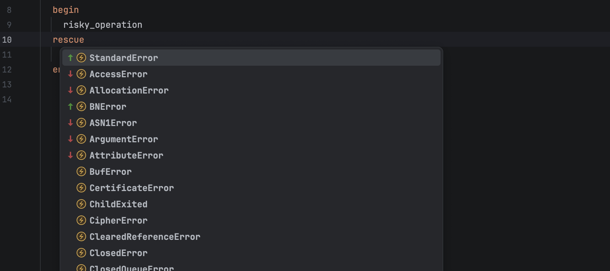Viewport: 610px width, 271px height.
Task: Pick ClosedQueueError at the list bottom
Action: 131,268
